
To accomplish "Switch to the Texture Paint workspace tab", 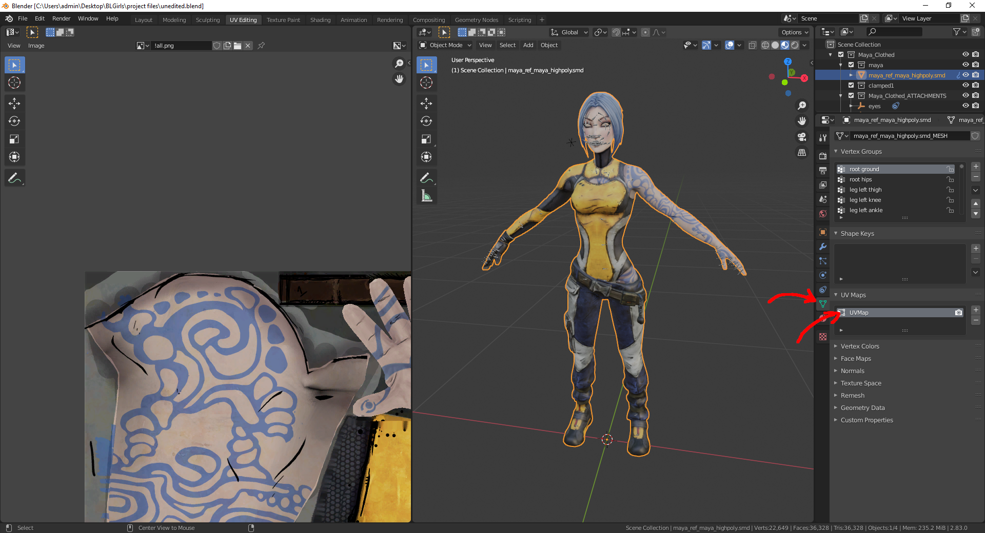I will pyautogui.click(x=283, y=20).
